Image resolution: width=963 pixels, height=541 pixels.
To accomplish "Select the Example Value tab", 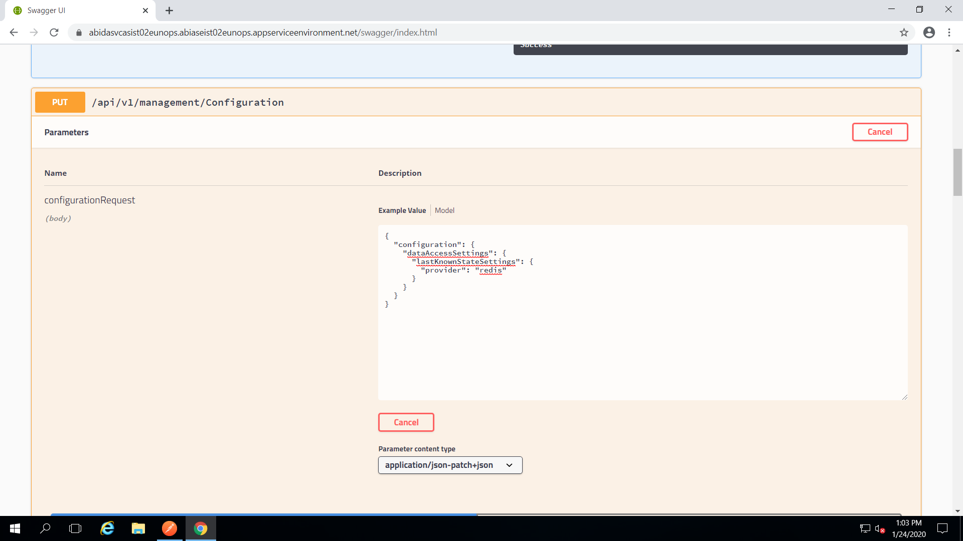I will [402, 210].
